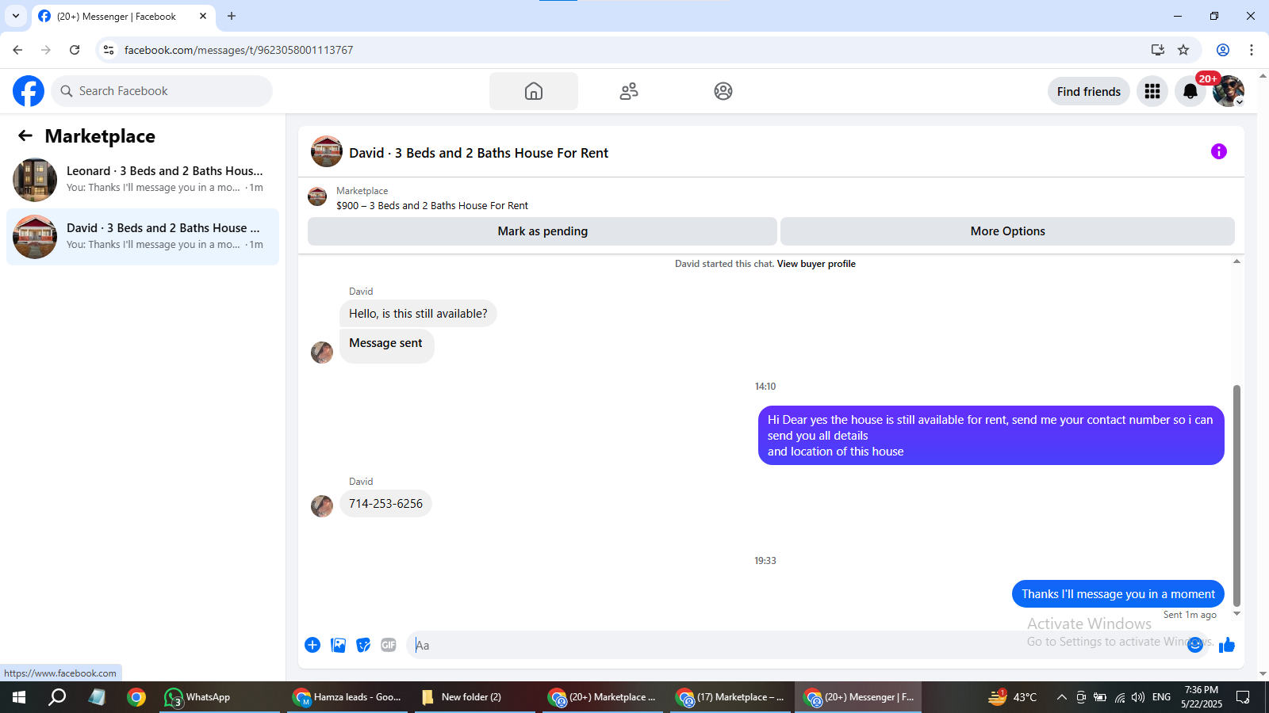1269x713 pixels.
Task: Open Windows taskbar search
Action: pyautogui.click(x=57, y=697)
